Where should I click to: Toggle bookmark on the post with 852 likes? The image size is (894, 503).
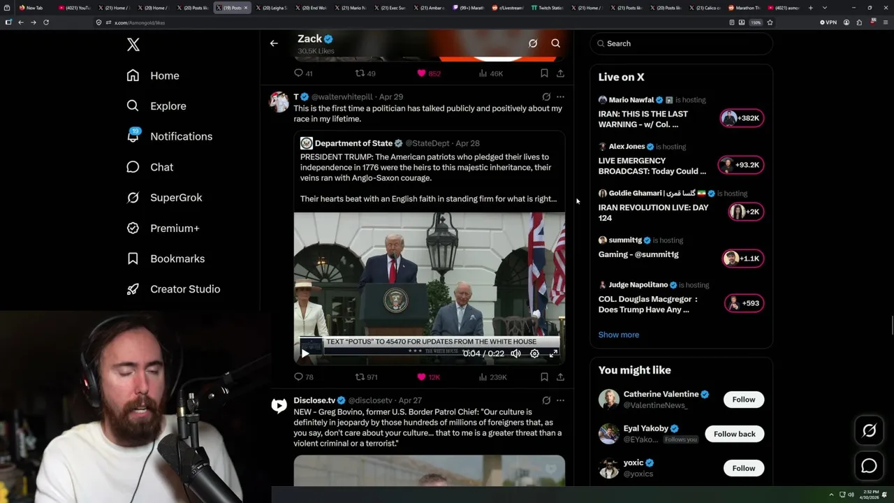coord(544,73)
